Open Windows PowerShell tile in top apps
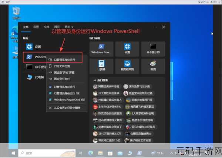 tap(101, 49)
